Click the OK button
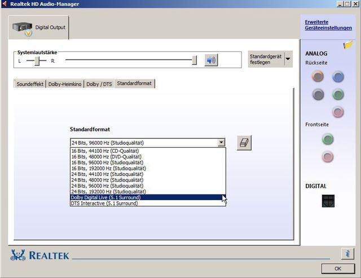 (x=338, y=268)
